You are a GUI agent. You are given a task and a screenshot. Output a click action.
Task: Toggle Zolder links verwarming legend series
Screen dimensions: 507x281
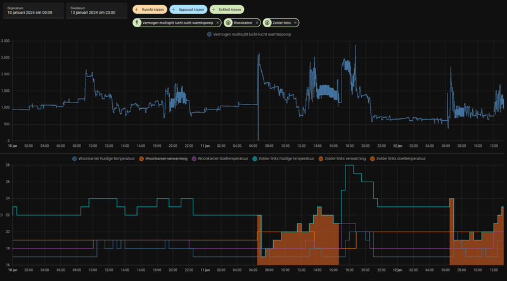coord(342,159)
